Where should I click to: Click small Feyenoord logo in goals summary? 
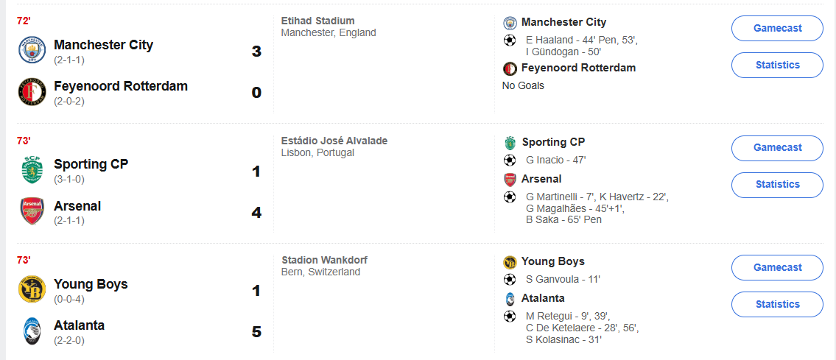(510, 68)
